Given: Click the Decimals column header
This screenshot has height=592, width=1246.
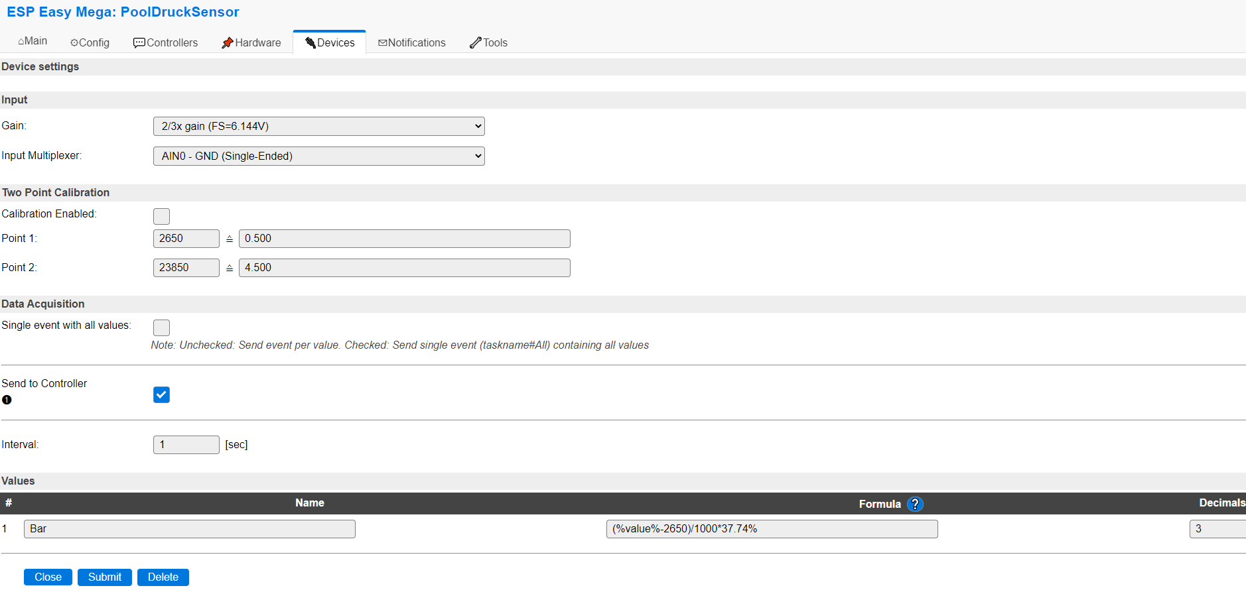Looking at the screenshot, I should coord(1222,503).
